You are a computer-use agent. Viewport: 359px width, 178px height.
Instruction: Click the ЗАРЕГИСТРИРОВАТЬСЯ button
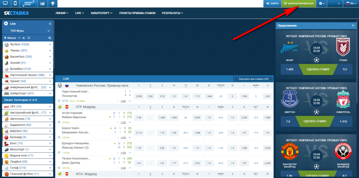coord(299,4)
